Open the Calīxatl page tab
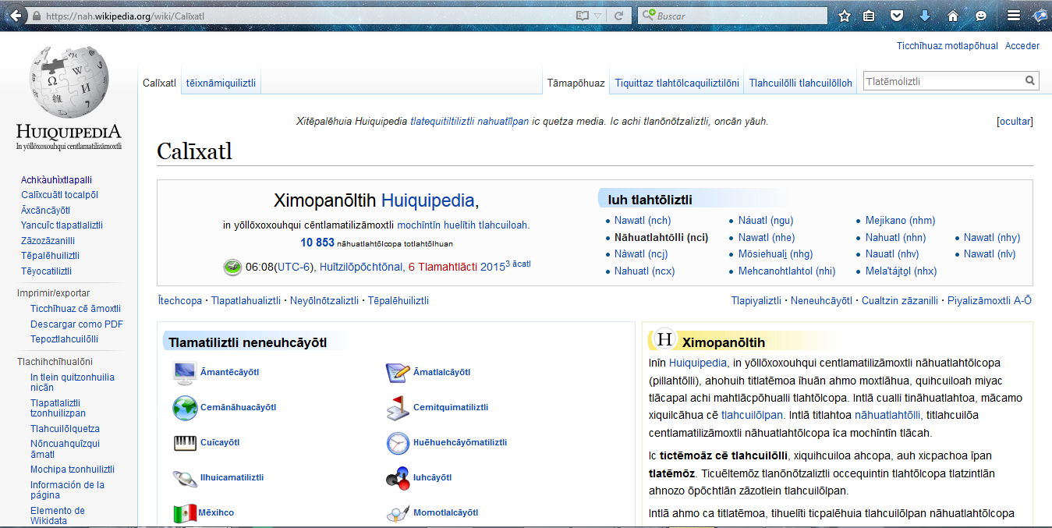 (159, 83)
